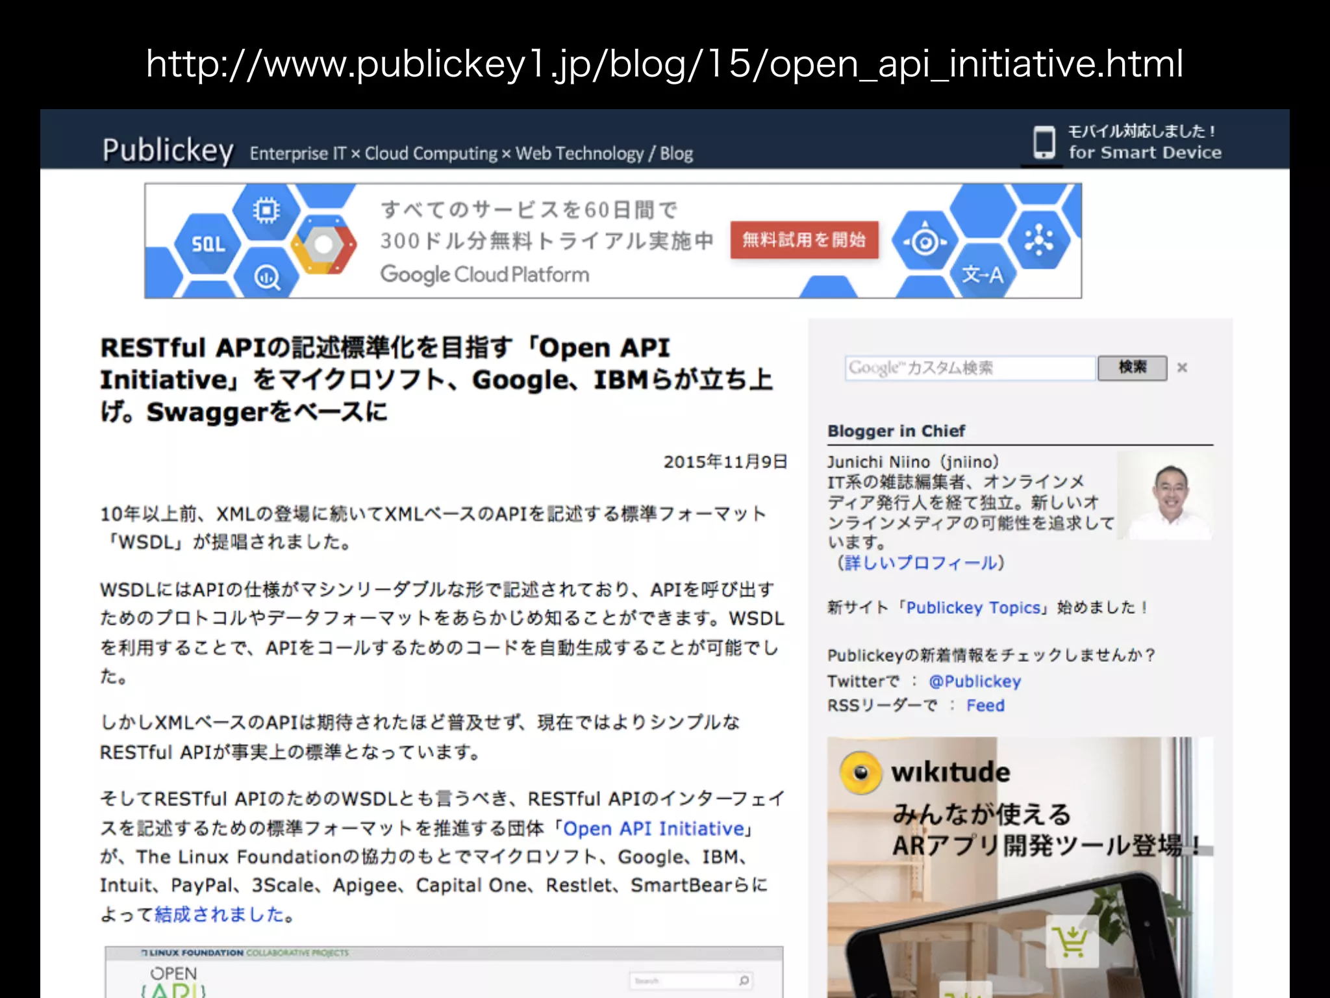Open the RSS Feed link
Screen dimensions: 1330x998
pos(985,705)
